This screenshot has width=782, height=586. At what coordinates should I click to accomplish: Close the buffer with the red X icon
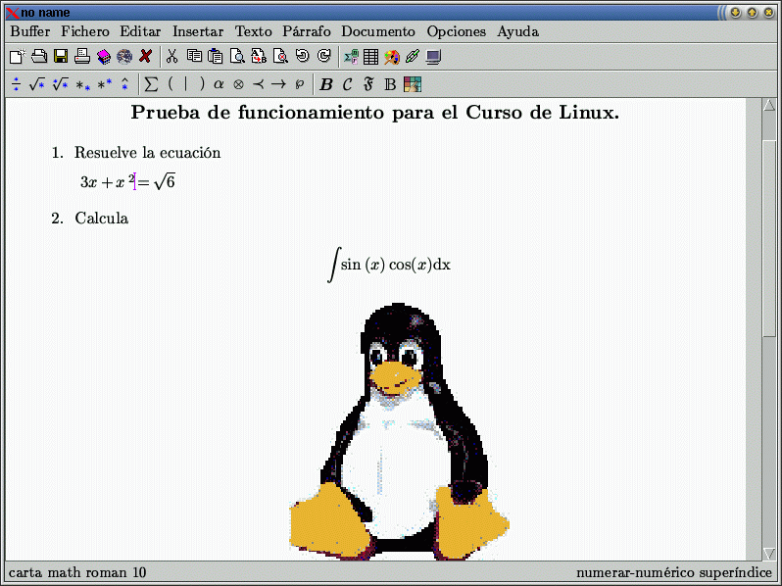145,56
